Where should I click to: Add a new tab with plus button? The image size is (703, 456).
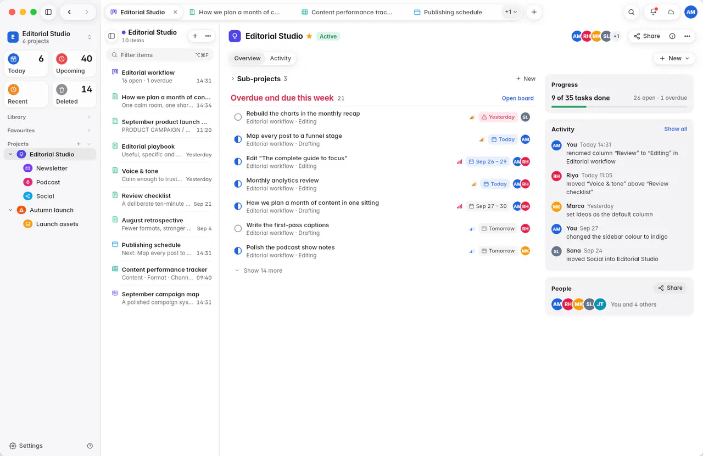coord(534,12)
